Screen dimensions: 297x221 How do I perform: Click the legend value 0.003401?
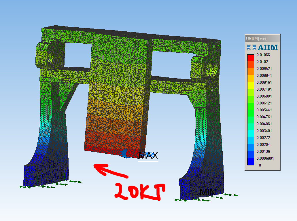point(264,131)
